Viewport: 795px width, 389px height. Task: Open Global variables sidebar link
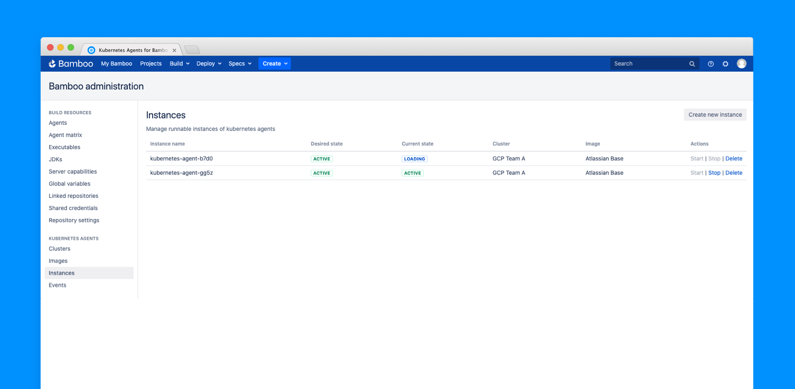[70, 184]
